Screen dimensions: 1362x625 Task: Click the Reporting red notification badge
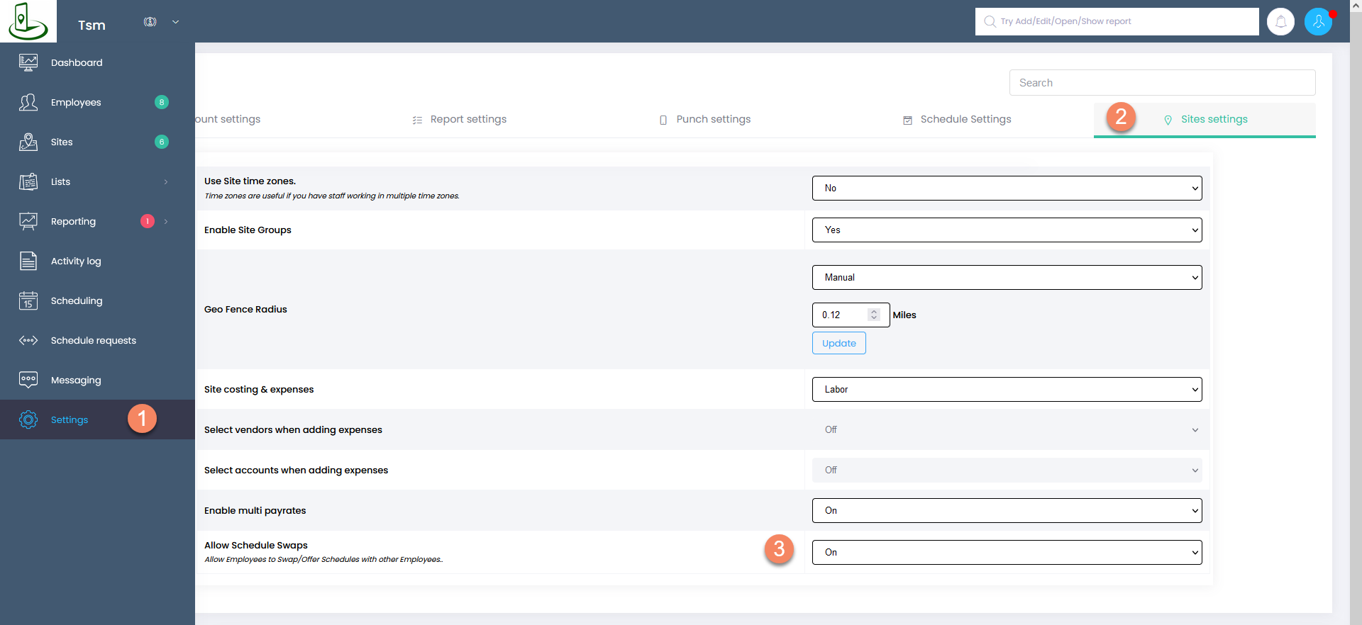[148, 221]
